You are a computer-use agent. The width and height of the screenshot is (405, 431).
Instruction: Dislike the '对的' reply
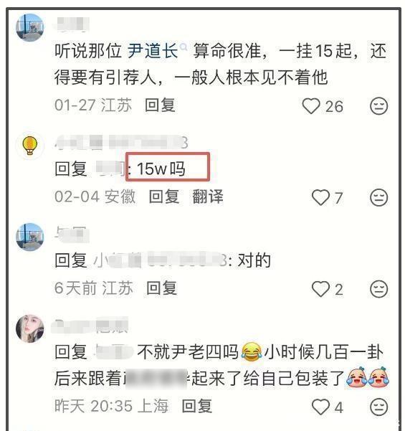click(x=379, y=289)
